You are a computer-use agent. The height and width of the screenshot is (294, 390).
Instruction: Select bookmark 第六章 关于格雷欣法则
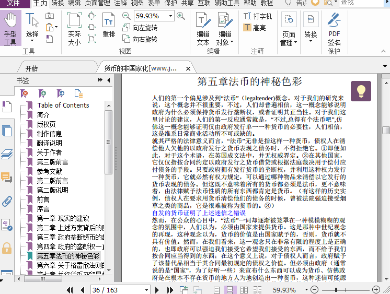pos(70,266)
